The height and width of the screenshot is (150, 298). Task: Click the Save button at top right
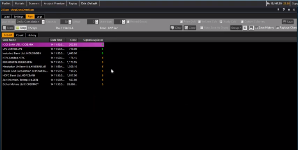click(288, 22)
